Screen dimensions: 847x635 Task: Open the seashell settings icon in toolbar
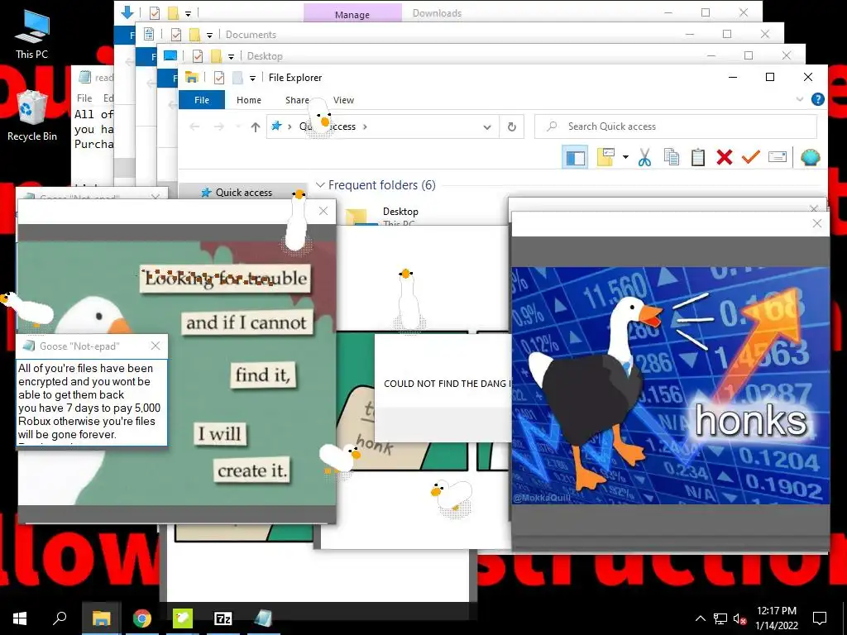pyautogui.click(x=811, y=157)
